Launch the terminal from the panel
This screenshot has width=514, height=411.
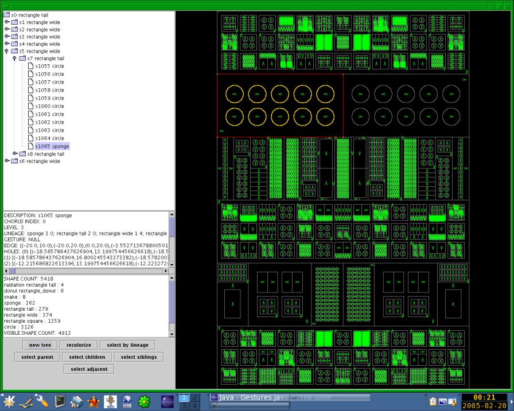60,401
